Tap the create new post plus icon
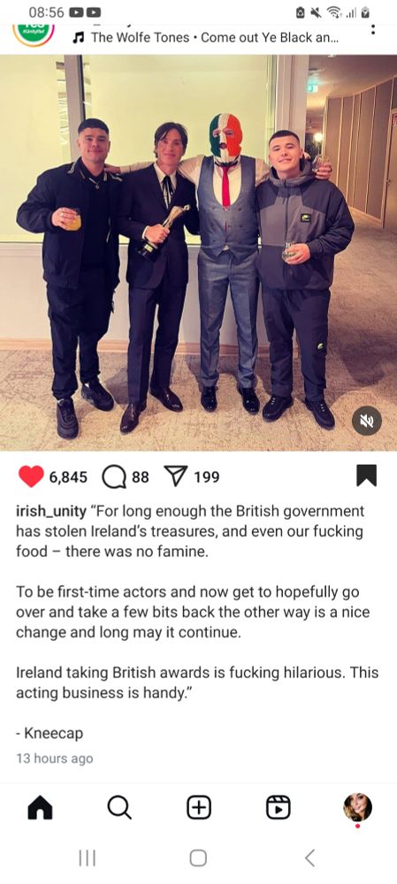Image resolution: width=397 pixels, height=884 pixels. point(198,808)
